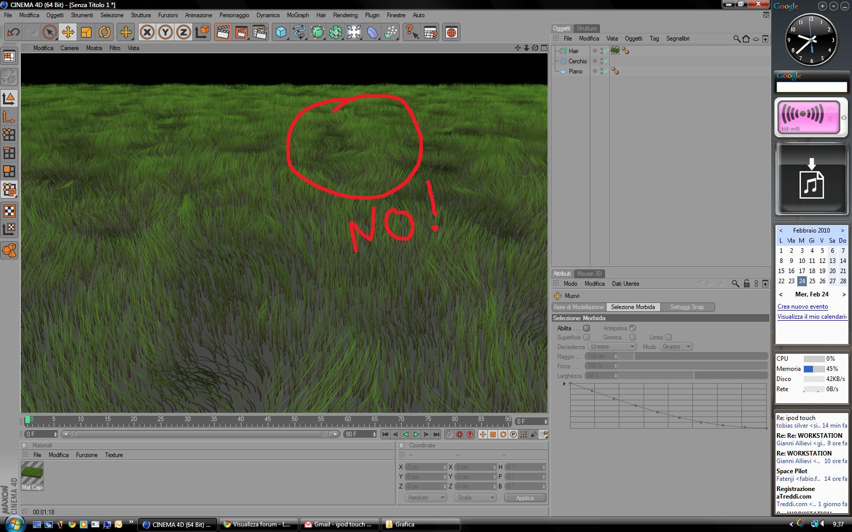Viewport: 852px width, 532px height.
Task: Toggle the Limita checkbox
Action: 668,337
